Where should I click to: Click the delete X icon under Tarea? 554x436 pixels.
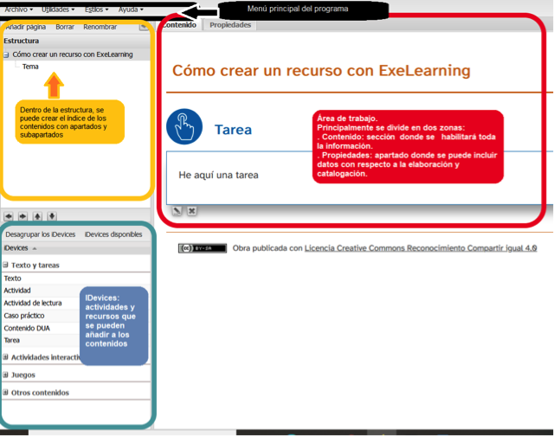coord(191,211)
